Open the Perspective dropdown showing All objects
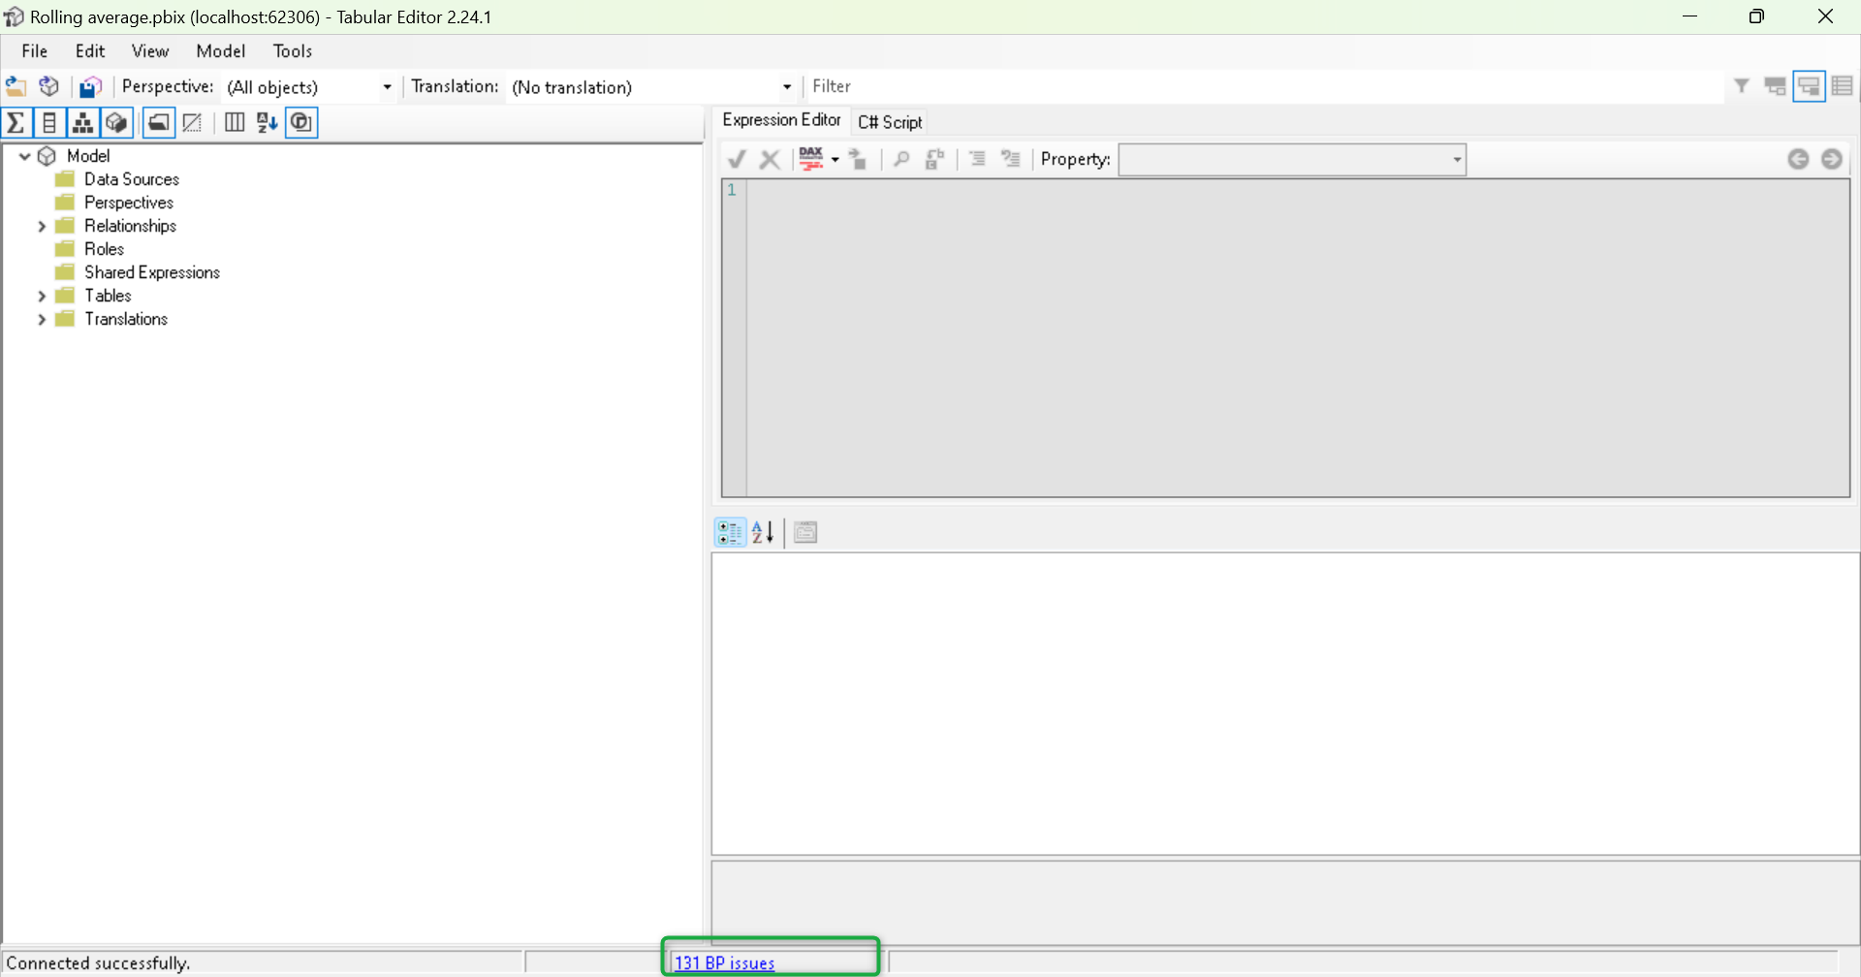This screenshot has width=1861, height=977. [386, 87]
